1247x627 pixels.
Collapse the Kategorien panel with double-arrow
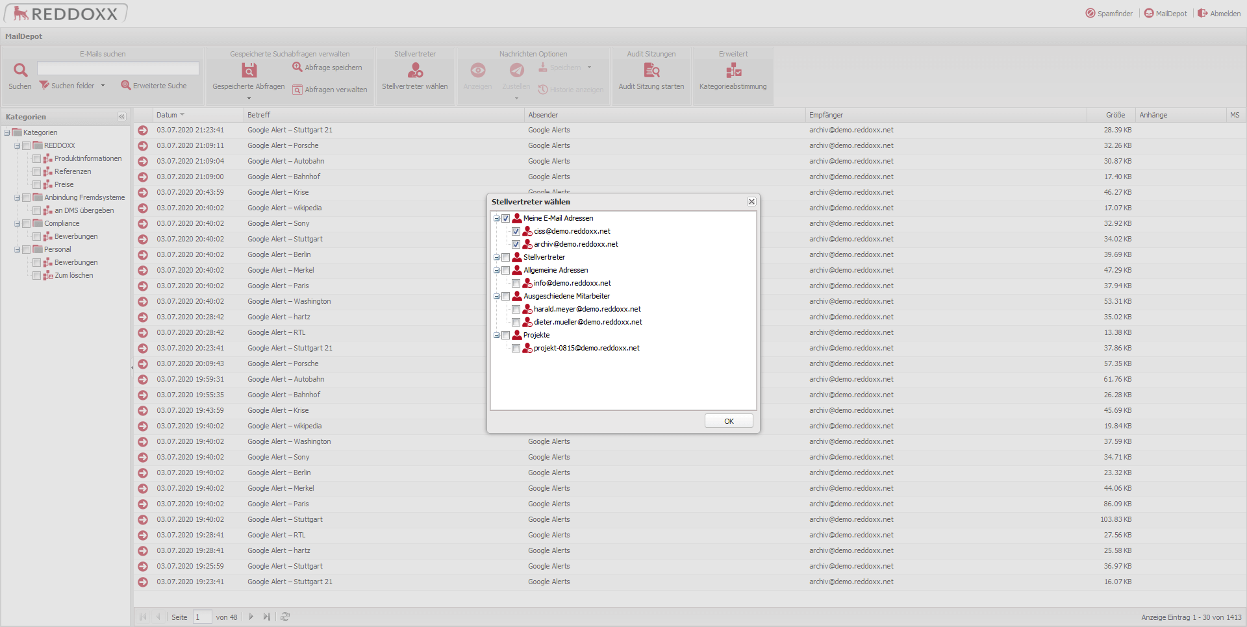pos(121,117)
